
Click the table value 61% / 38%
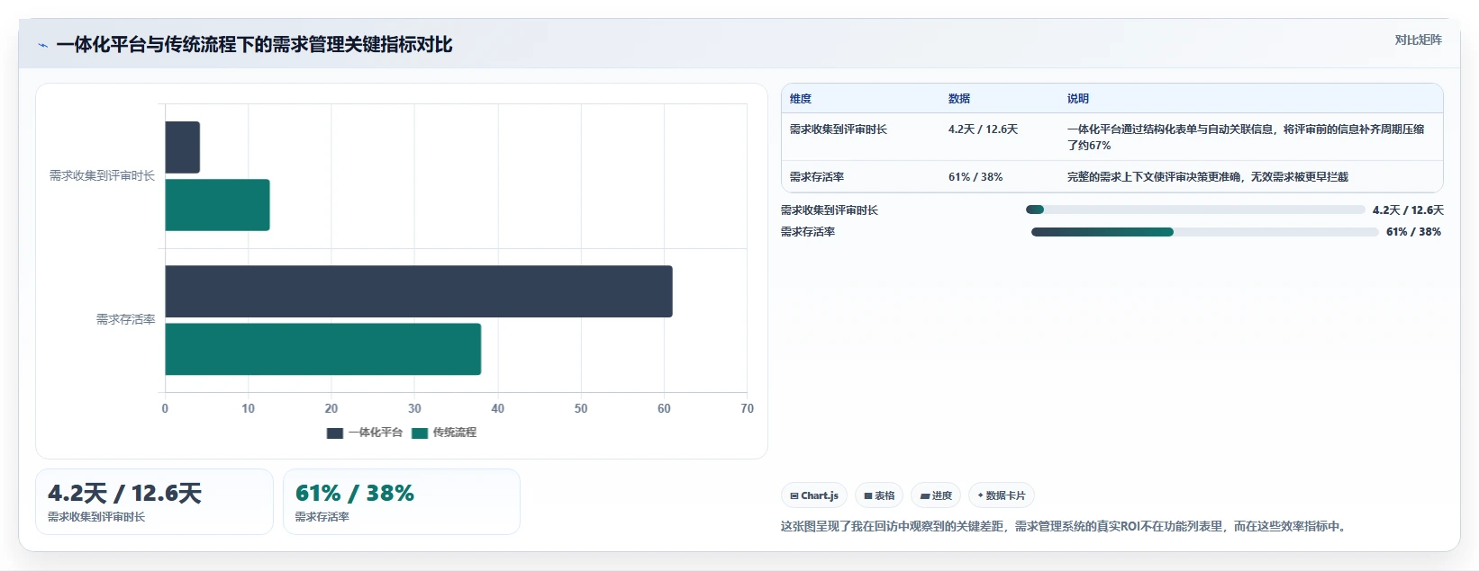pyautogui.click(x=975, y=177)
